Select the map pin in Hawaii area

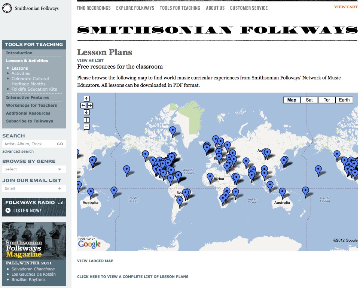coord(126,171)
